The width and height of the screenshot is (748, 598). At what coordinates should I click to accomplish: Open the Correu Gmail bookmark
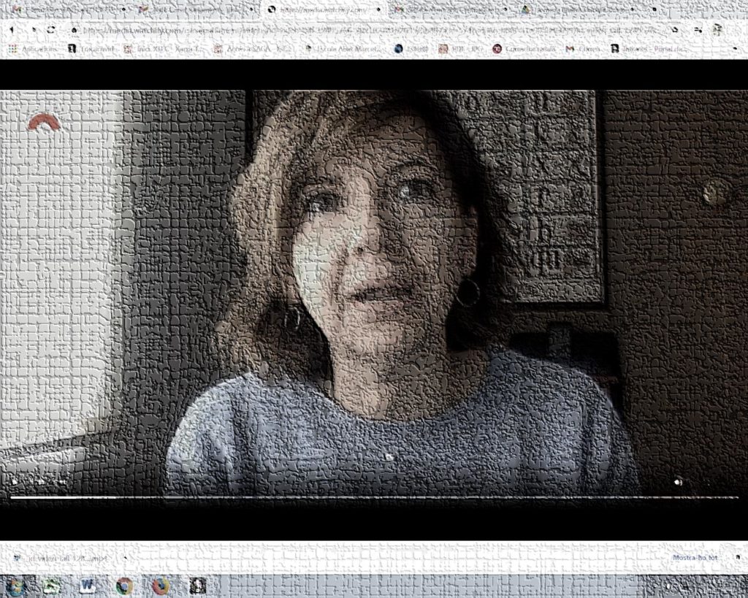[583, 49]
